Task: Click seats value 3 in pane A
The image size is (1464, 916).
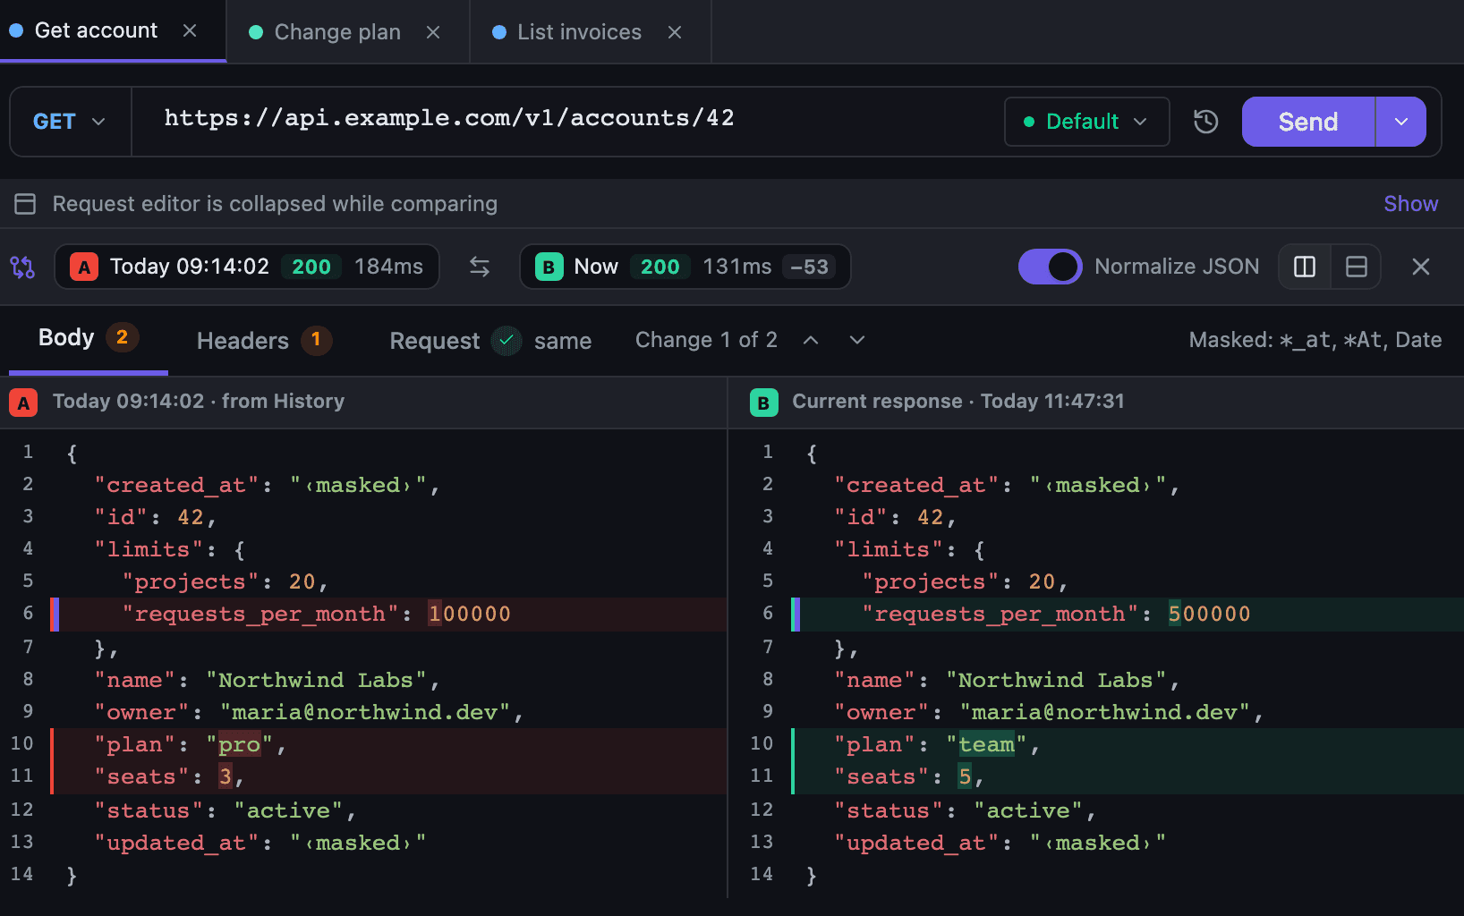Action: tap(225, 776)
